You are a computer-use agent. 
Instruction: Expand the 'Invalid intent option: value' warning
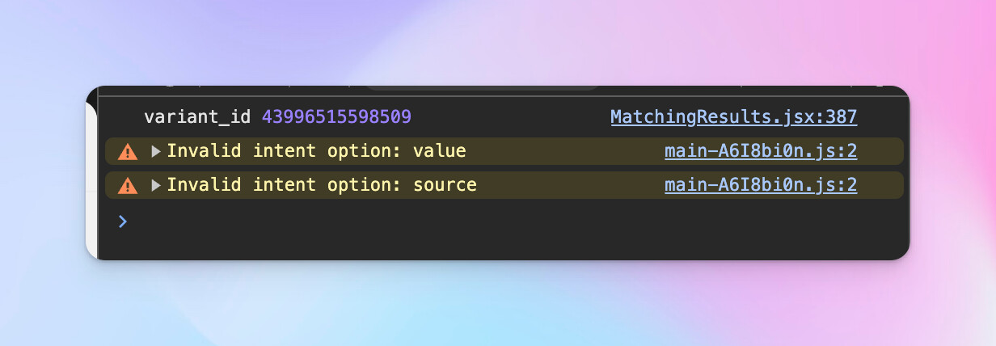coord(156,151)
